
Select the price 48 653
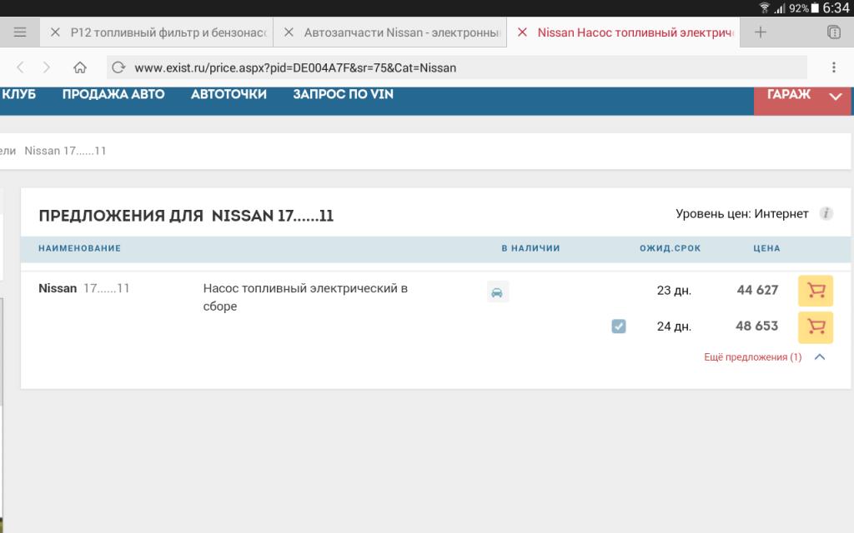(757, 326)
